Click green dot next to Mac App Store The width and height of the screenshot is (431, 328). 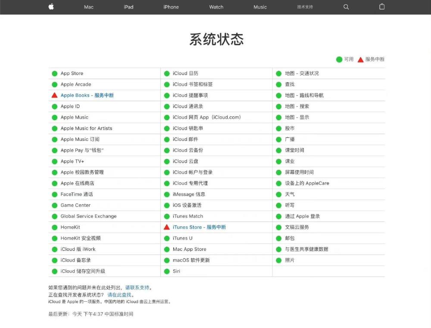[x=166, y=250]
